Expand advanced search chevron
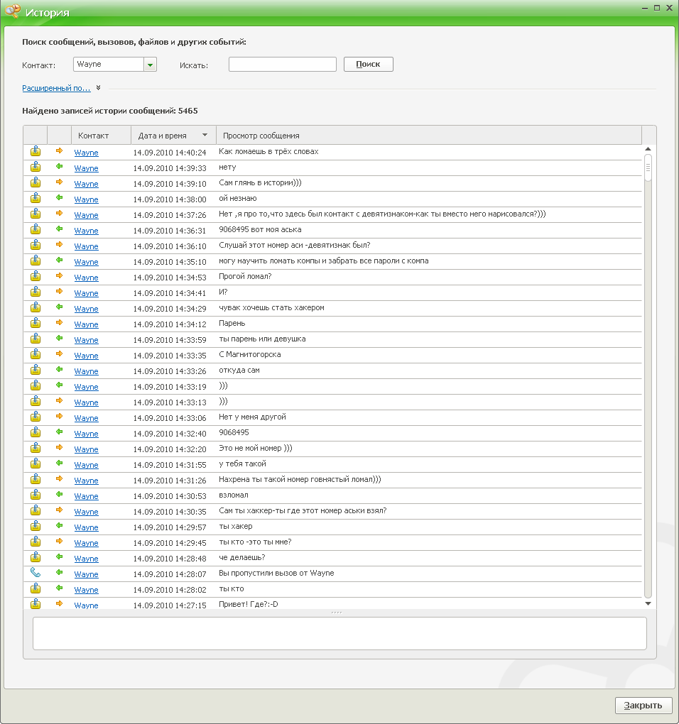 pyautogui.click(x=99, y=88)
